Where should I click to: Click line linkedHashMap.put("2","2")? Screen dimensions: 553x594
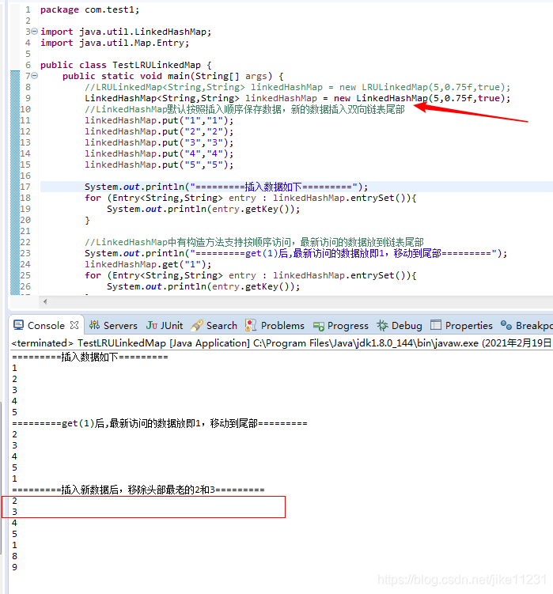tap(159, 131)
